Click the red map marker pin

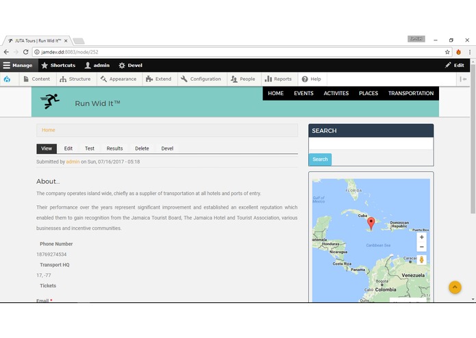371,224
